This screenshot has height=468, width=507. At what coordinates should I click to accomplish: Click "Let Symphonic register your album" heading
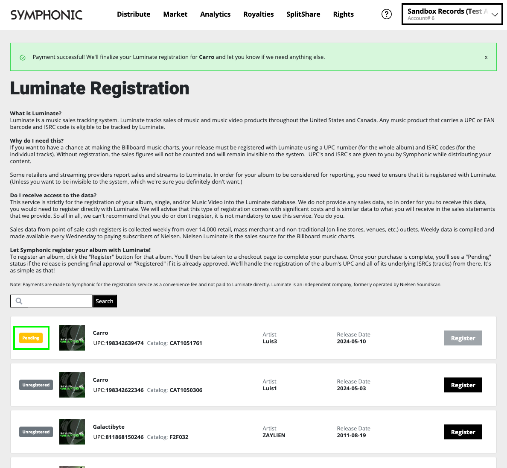tap(80, 250)
